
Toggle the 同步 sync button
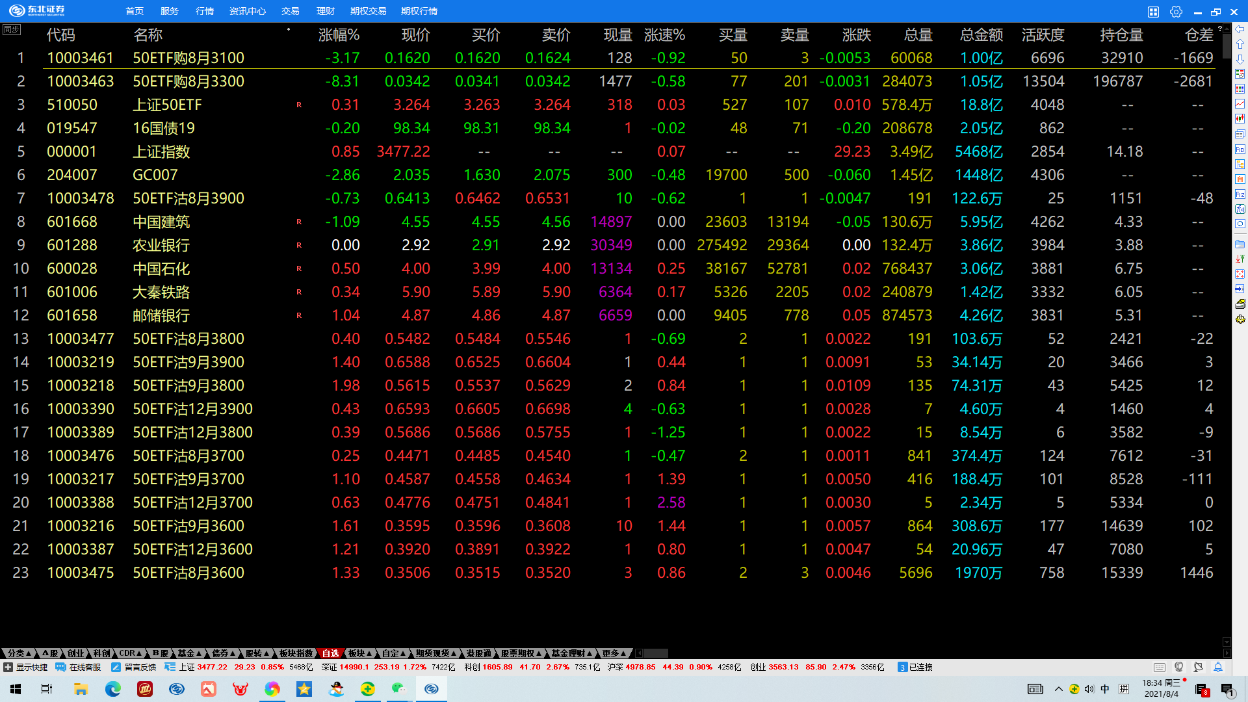pyautogui.click(x=11, y=29)
